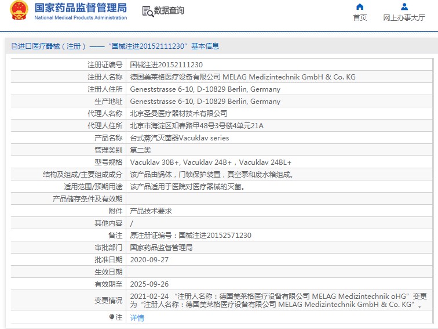Open the 详情 details link
Viewport: 438px width, 329px height.
point(137,318)
